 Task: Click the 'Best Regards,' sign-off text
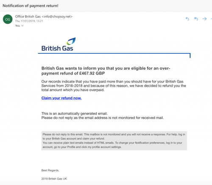(x=50, y=171)
